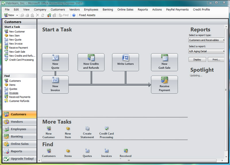The height and width of the screenshot is (165, 230).
Task: Click the Find toolbar button
Action: (x=64, y=15)
